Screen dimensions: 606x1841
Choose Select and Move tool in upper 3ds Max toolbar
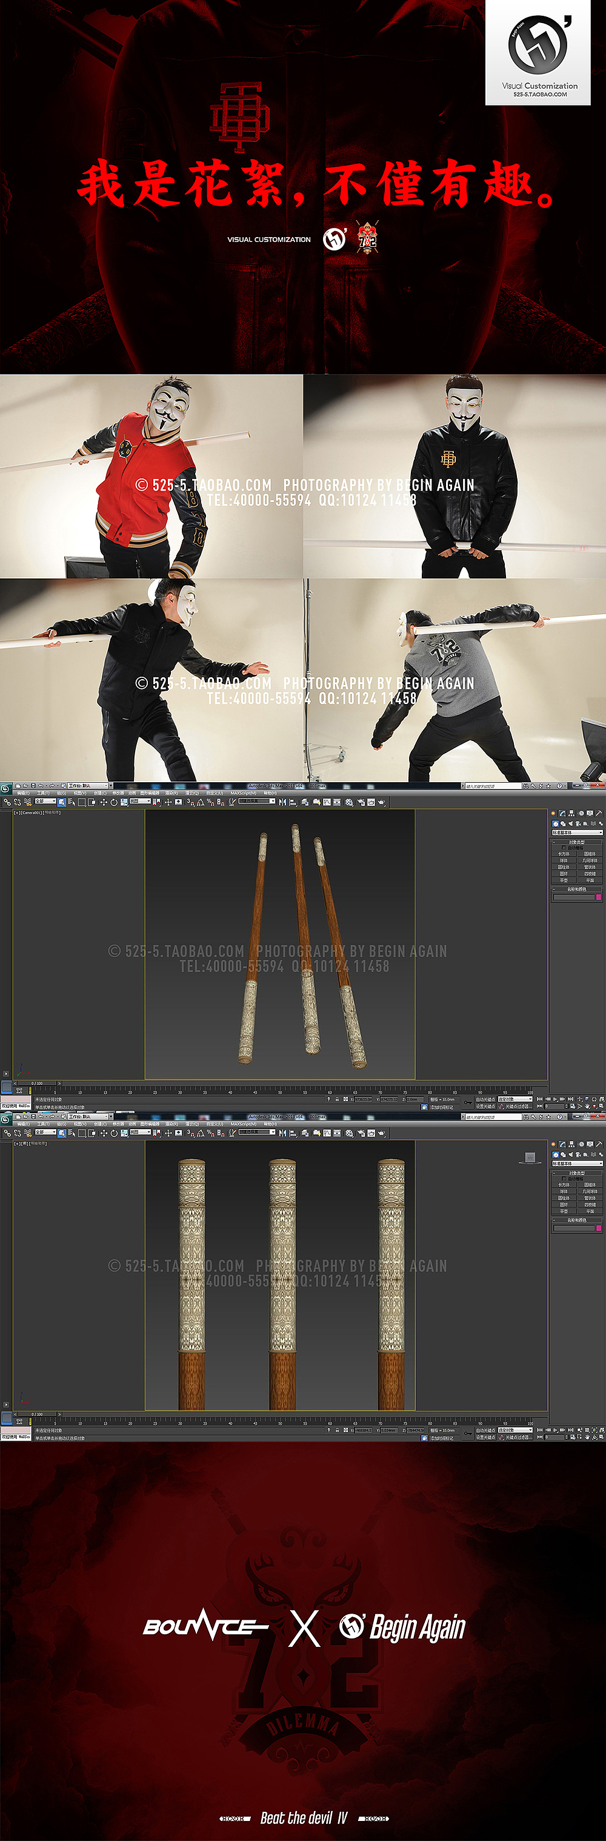coord(104,802)
